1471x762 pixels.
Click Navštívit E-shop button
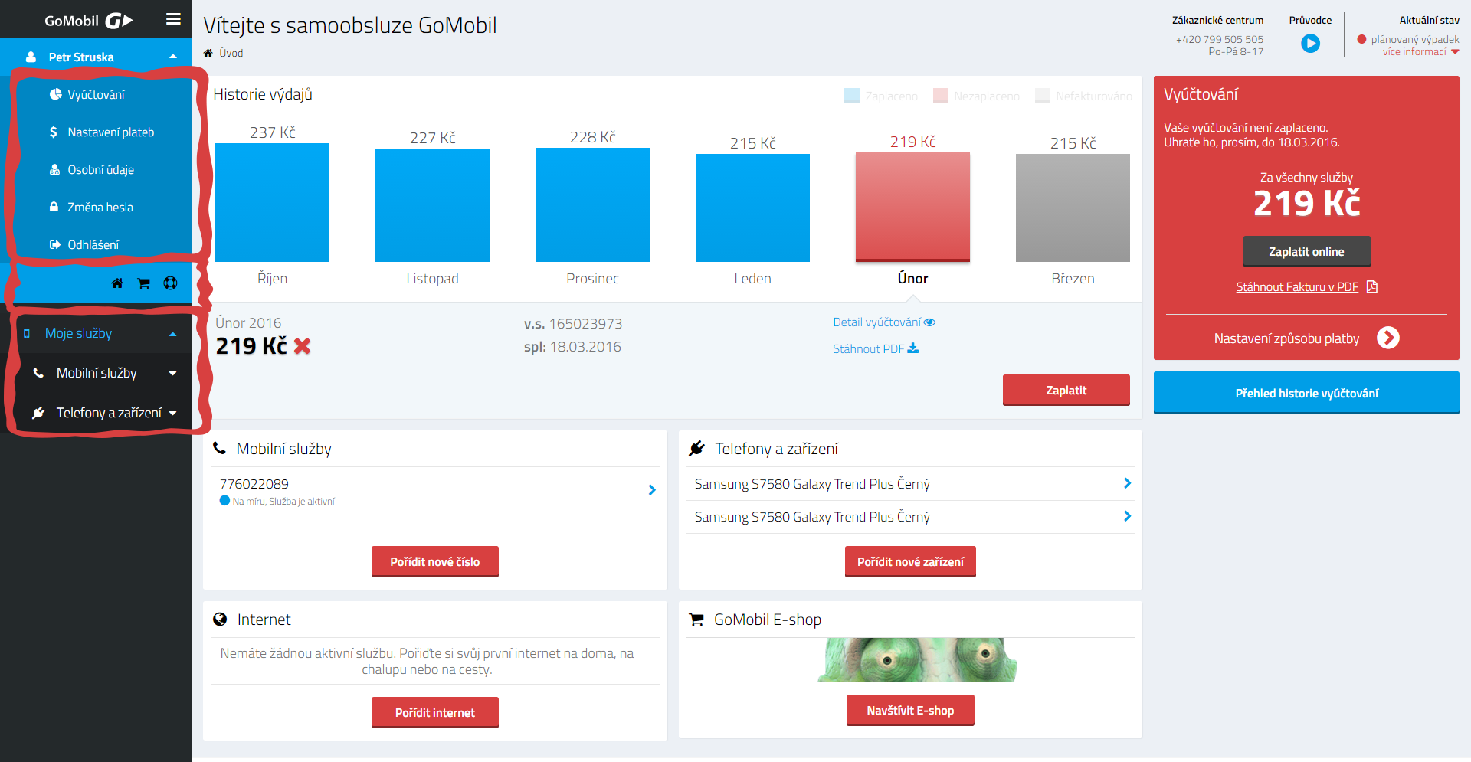[x=910, y=710]
